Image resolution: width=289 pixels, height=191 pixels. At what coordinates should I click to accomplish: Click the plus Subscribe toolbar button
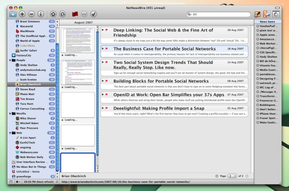click(x=22, y=14)
